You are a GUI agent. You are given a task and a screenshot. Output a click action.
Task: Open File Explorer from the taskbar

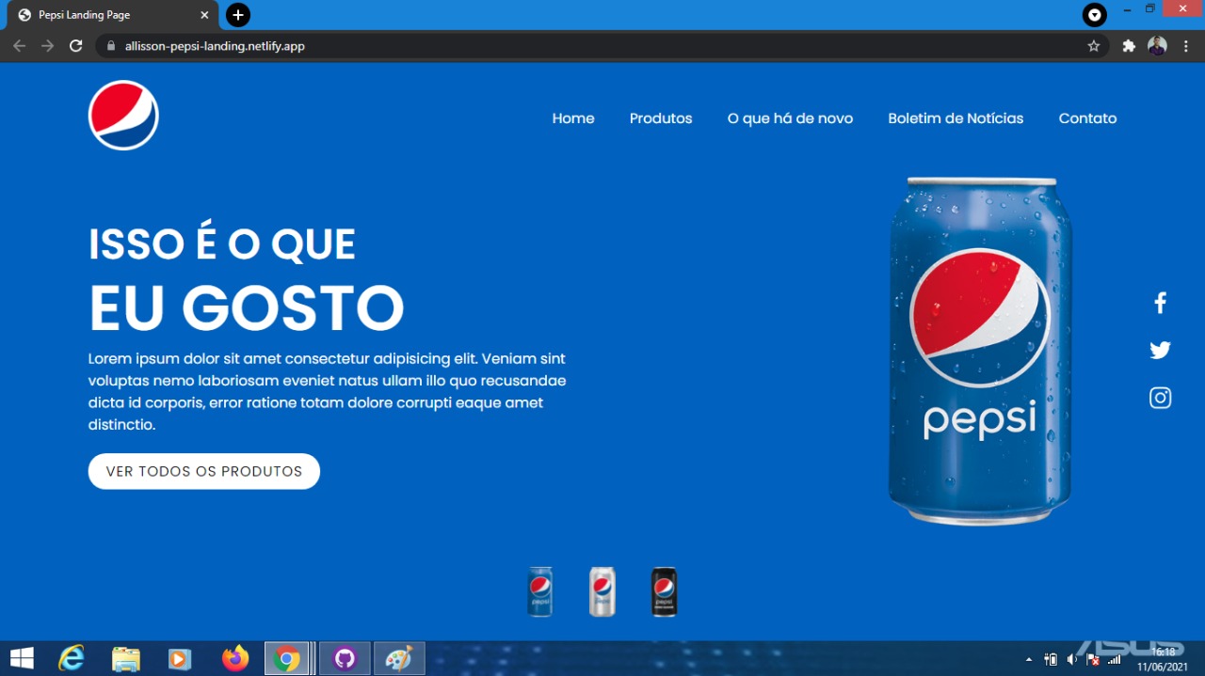click(x=125, y=658)
